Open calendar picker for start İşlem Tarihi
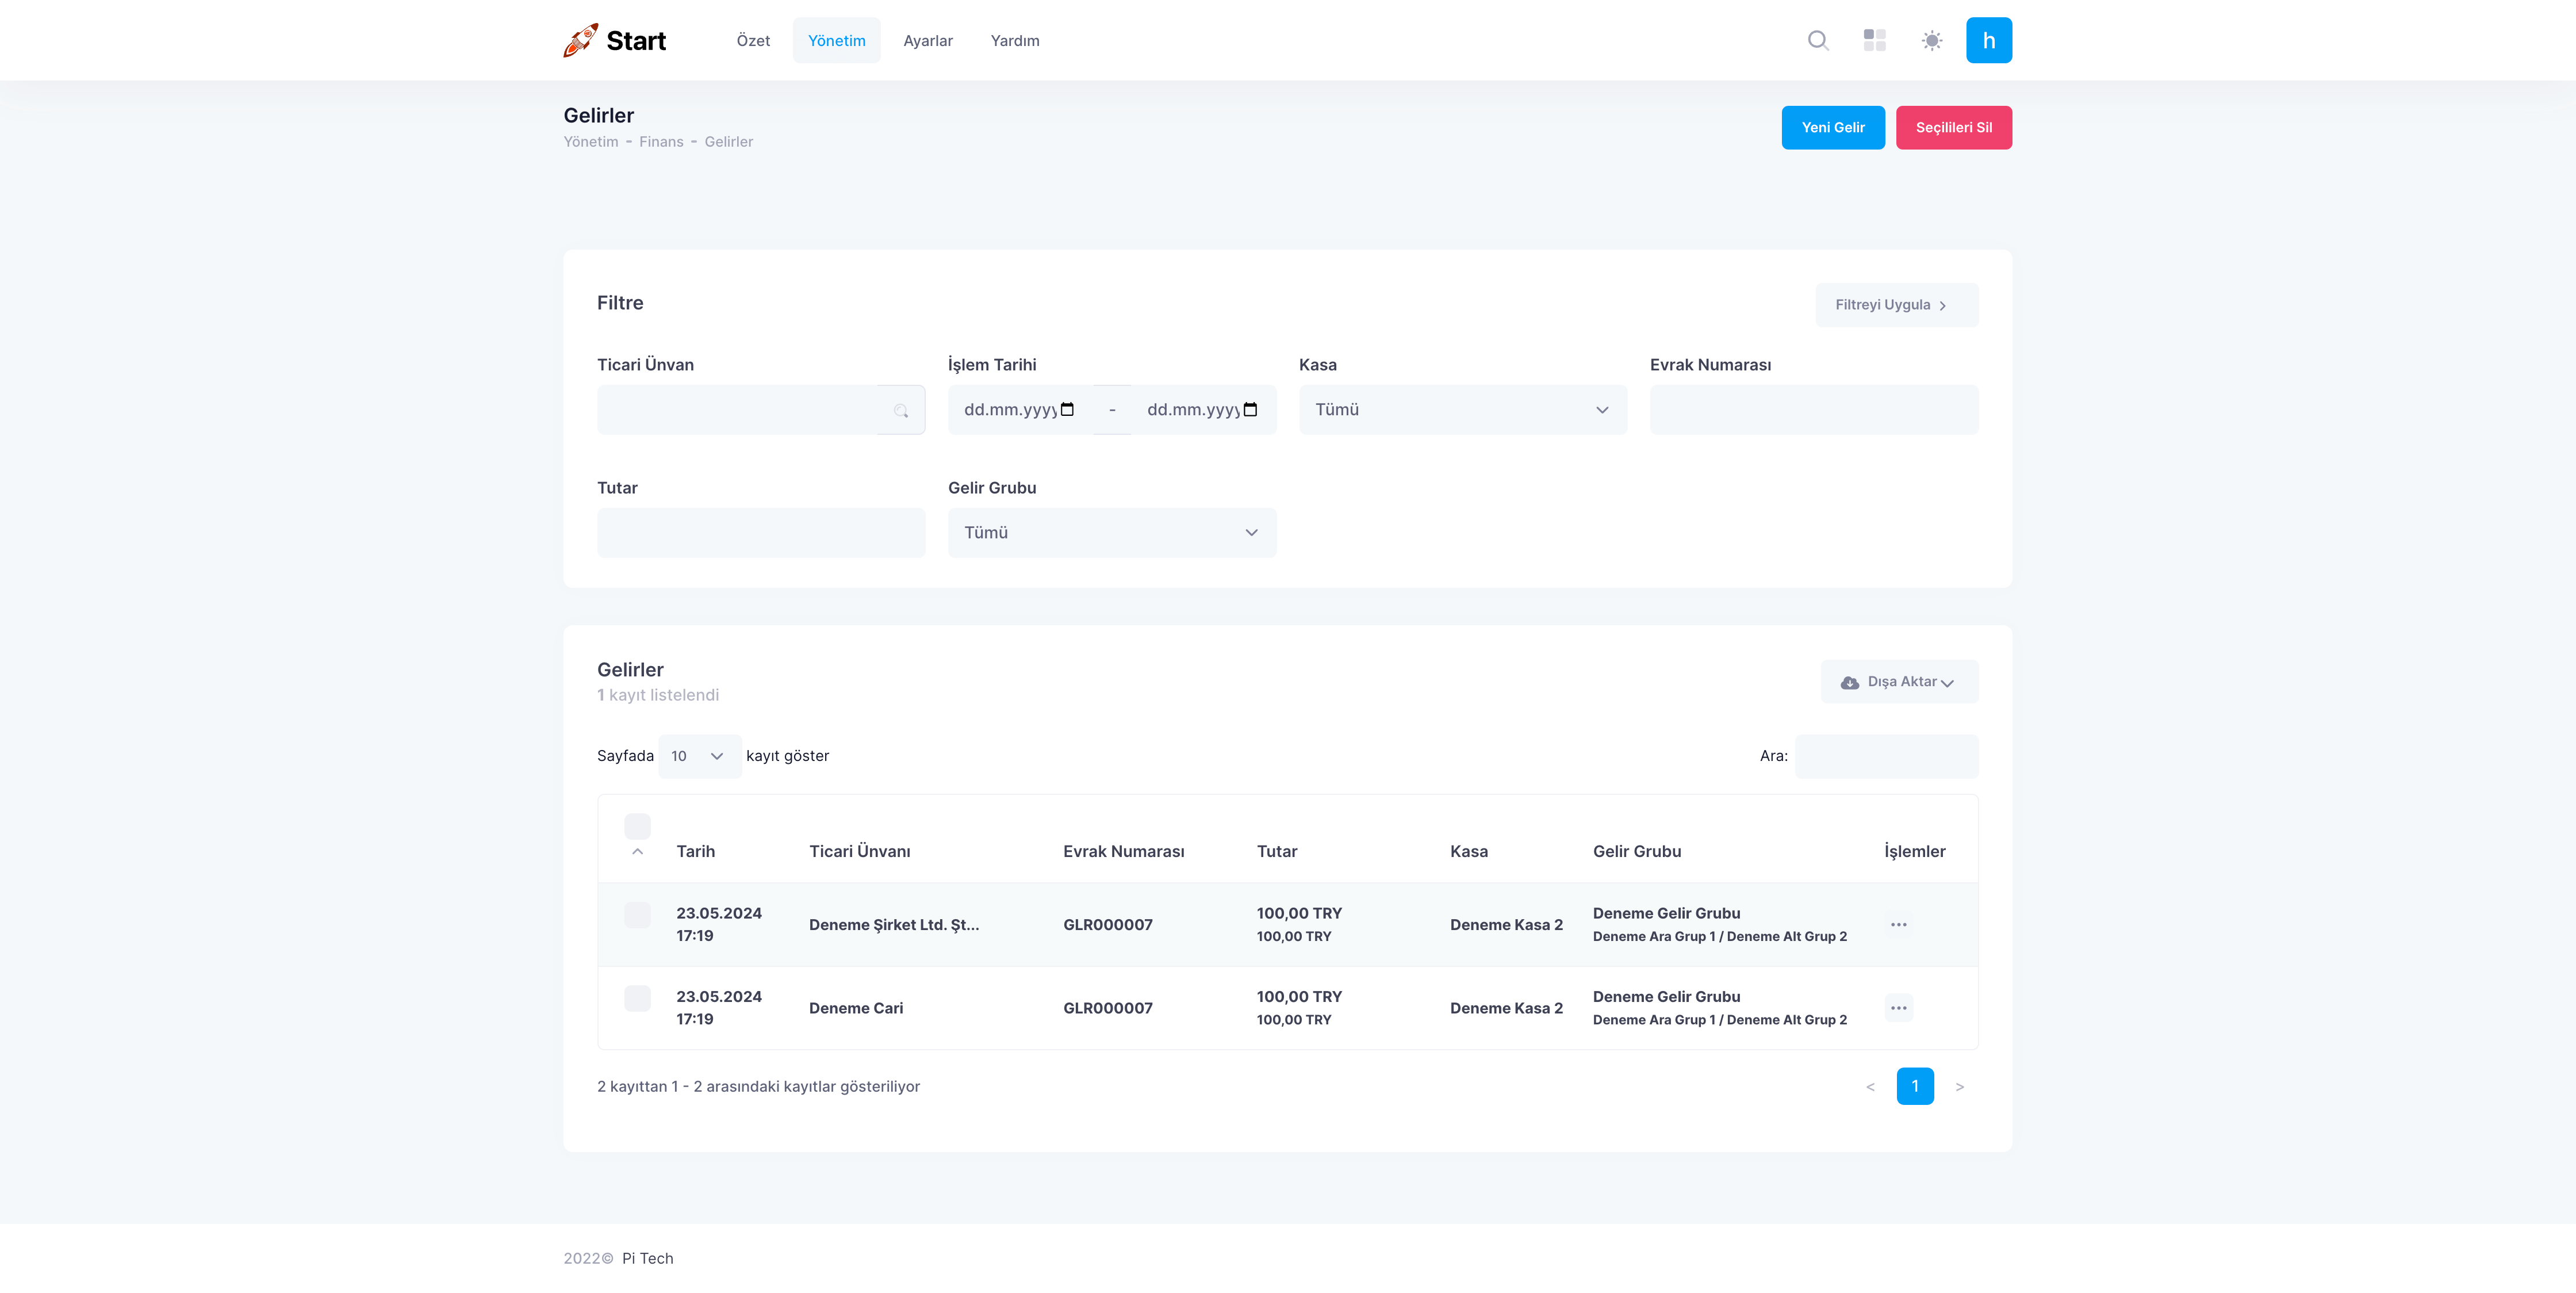This screenshot has height=1293, width=2576. pos(1067,409)
